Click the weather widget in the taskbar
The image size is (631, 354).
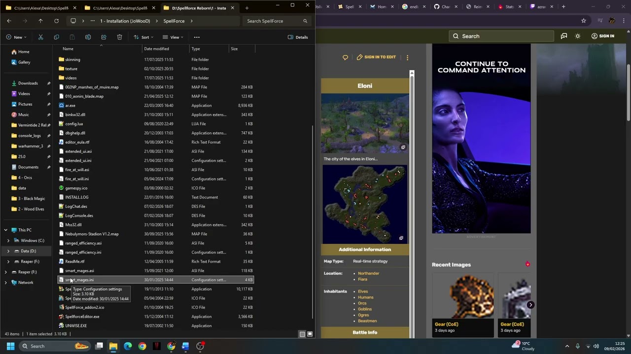[525, 346]
